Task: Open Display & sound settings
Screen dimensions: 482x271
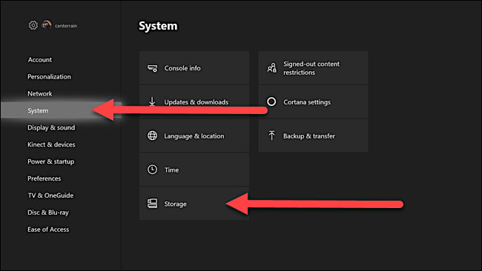Action: (x=51, y=127)
